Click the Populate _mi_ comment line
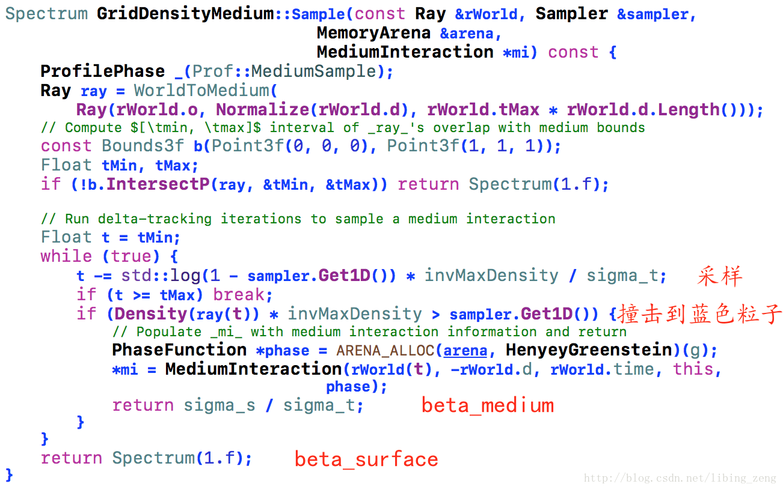This screenshot has height=490, width=783. click(x=369, y=331)
